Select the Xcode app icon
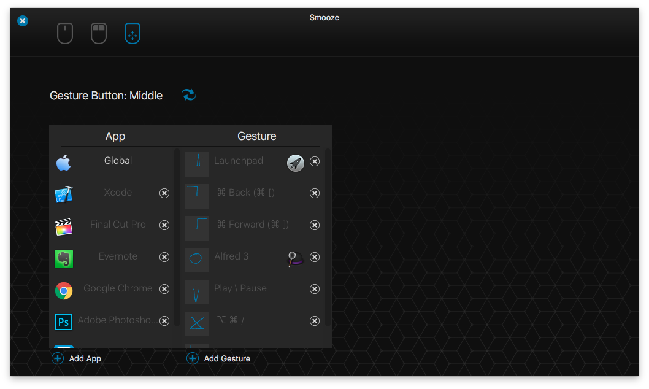 (64, 194)
